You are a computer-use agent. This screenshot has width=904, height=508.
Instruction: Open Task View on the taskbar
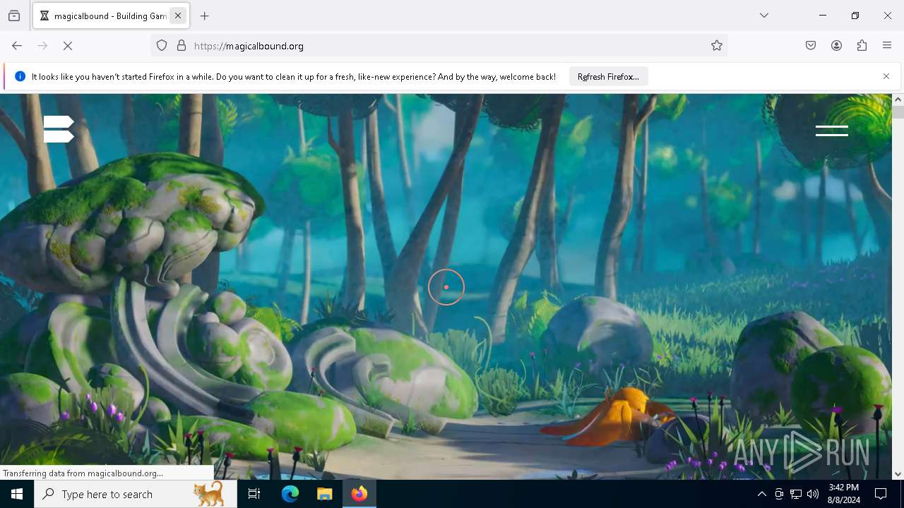tap(254, 494)
